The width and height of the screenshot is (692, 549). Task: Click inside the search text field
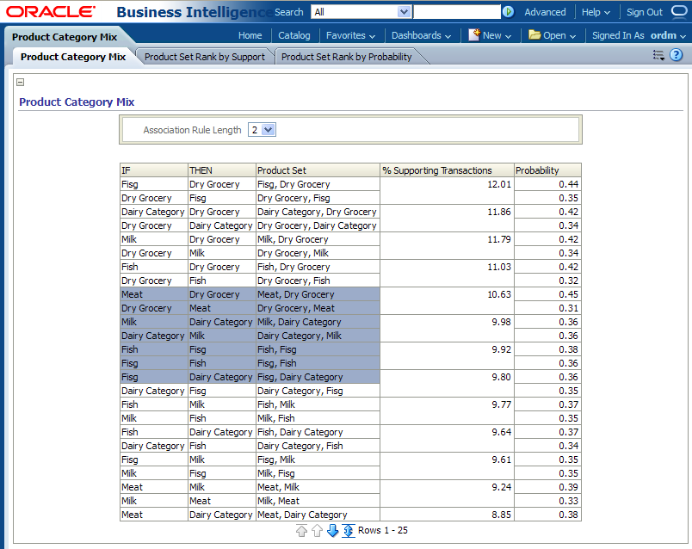(456, 12)
